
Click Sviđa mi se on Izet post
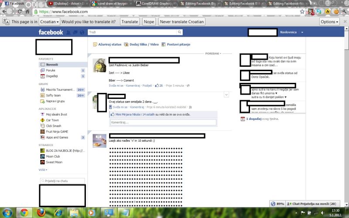click(116, 85)
